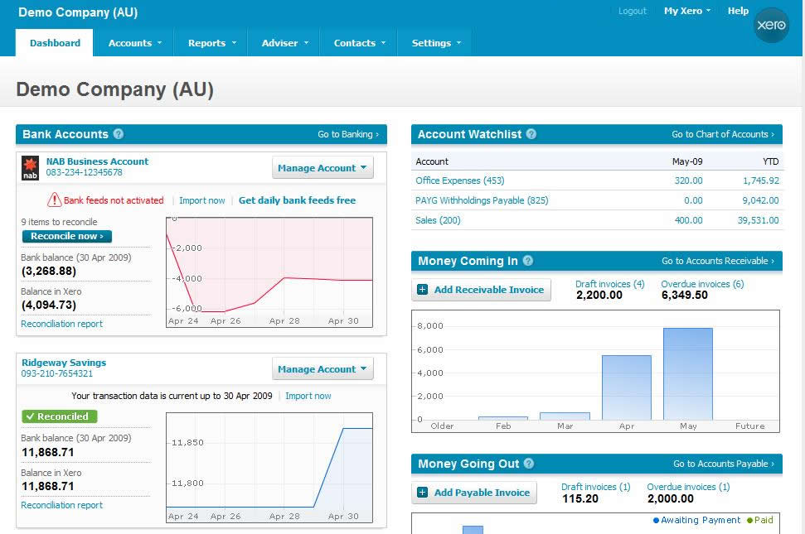805x534 pixels.
Task: Click the Add Payable Invoice button
Action: tap(474, 493)
